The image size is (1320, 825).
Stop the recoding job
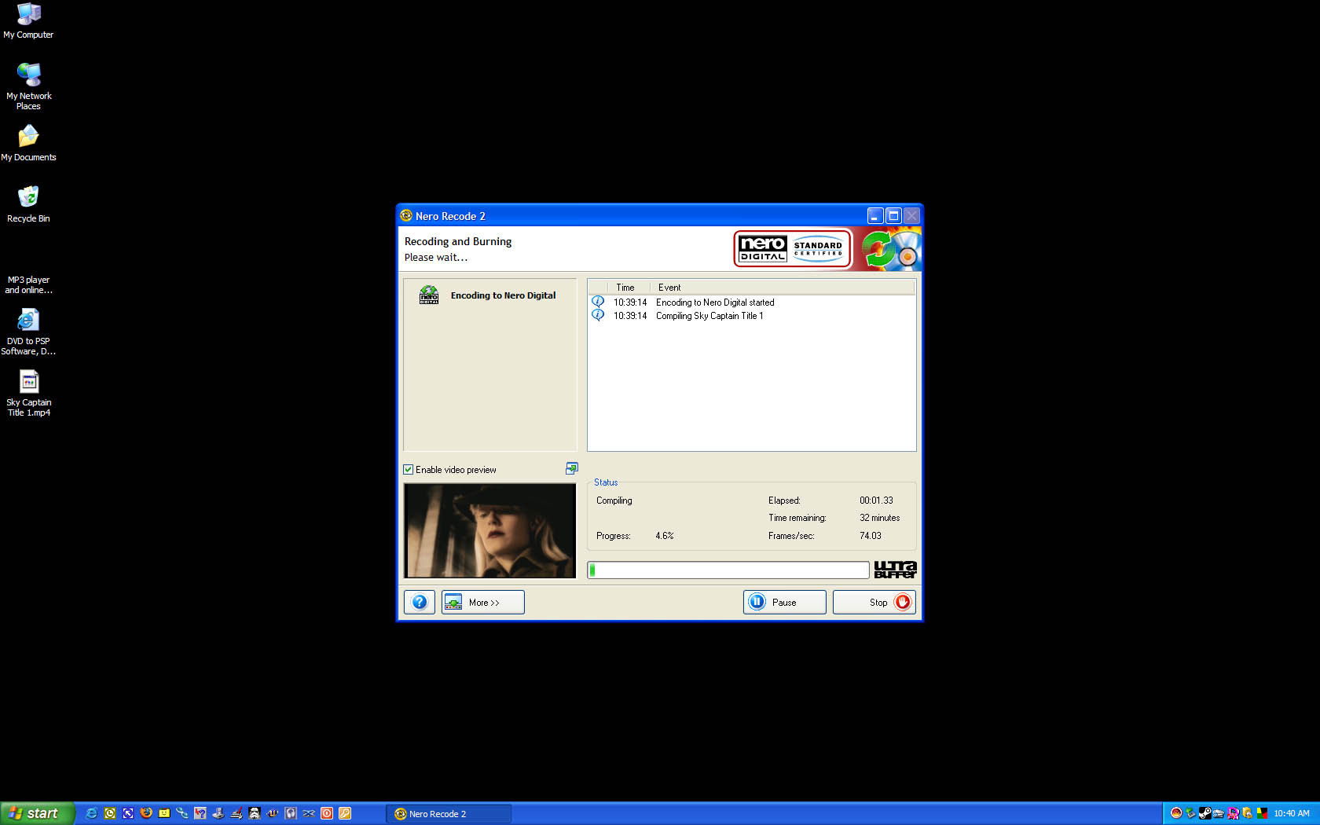point(874,602)
